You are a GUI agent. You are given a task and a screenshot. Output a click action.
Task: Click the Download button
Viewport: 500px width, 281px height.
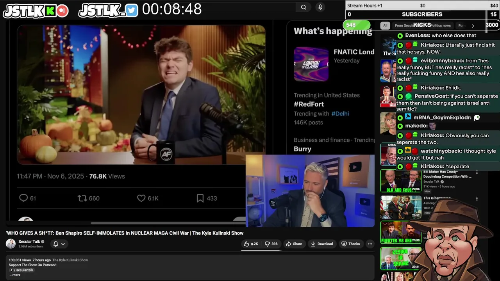pyautogui.click(x=322, y=244)
